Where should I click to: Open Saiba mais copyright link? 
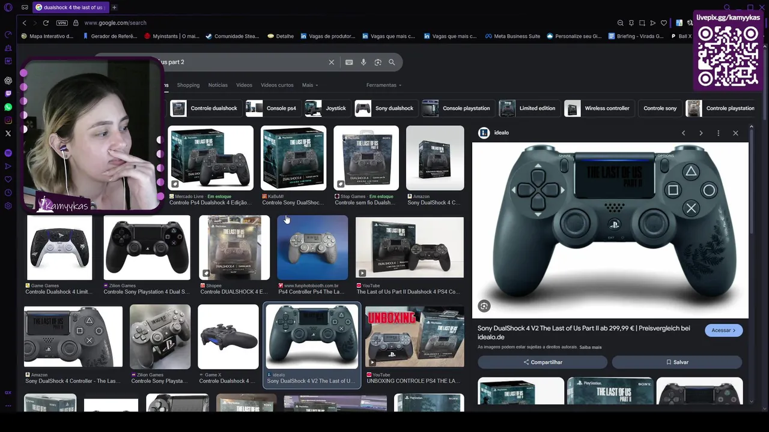point(591,347)
